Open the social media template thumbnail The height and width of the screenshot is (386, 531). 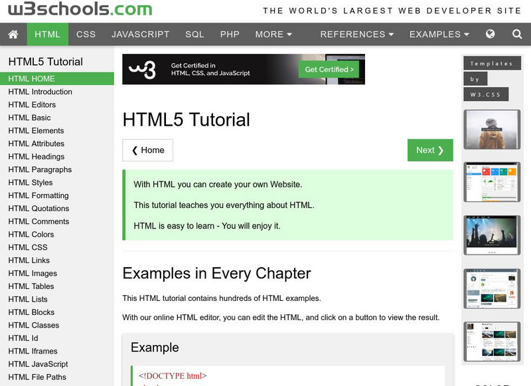pos(492,288)
